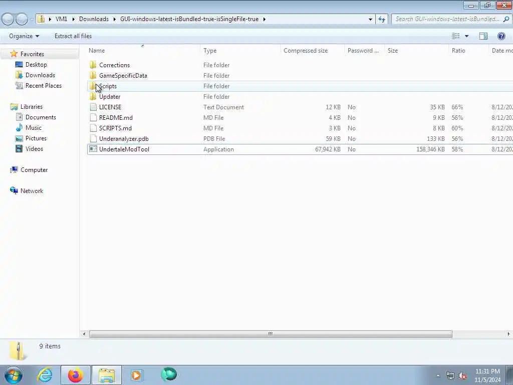Click the GUI-windows-latest breadcrumb segment

189,19
